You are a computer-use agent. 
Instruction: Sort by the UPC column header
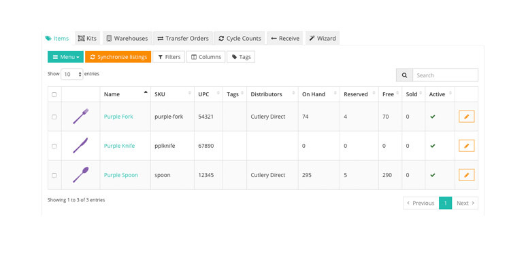click(208, 94)
